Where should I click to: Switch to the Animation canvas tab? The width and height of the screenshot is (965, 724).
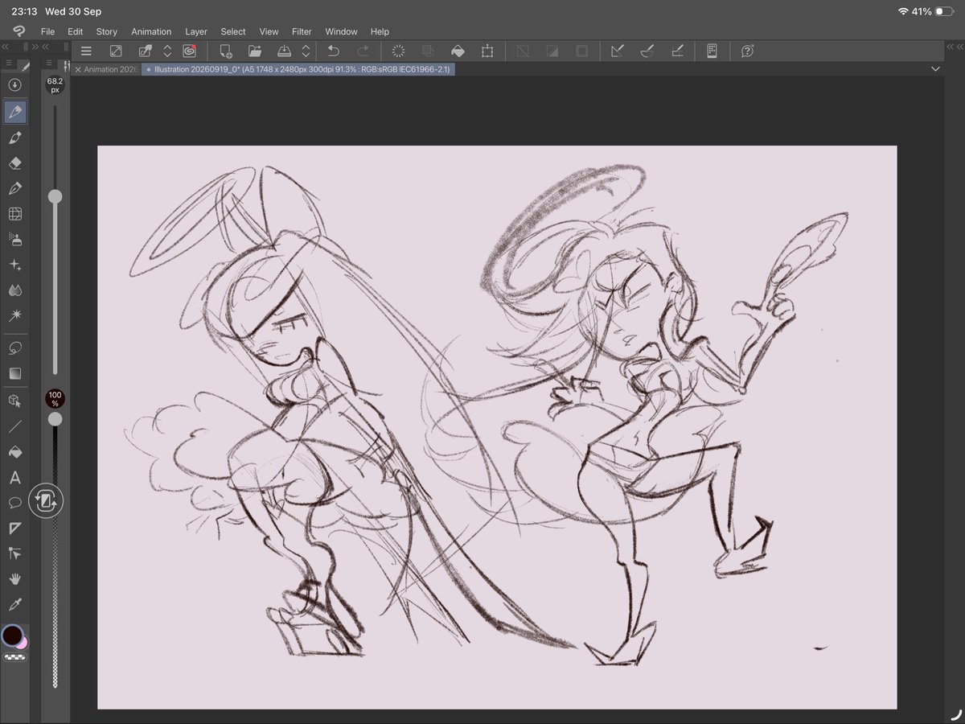pos(111,69)
